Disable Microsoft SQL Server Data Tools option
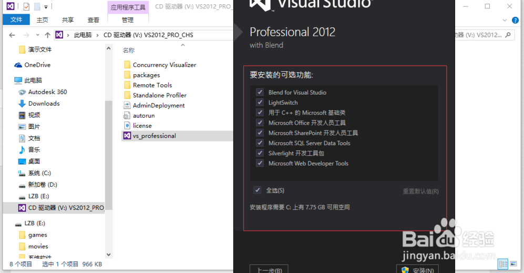524x273 pixels. coord(260,143)
